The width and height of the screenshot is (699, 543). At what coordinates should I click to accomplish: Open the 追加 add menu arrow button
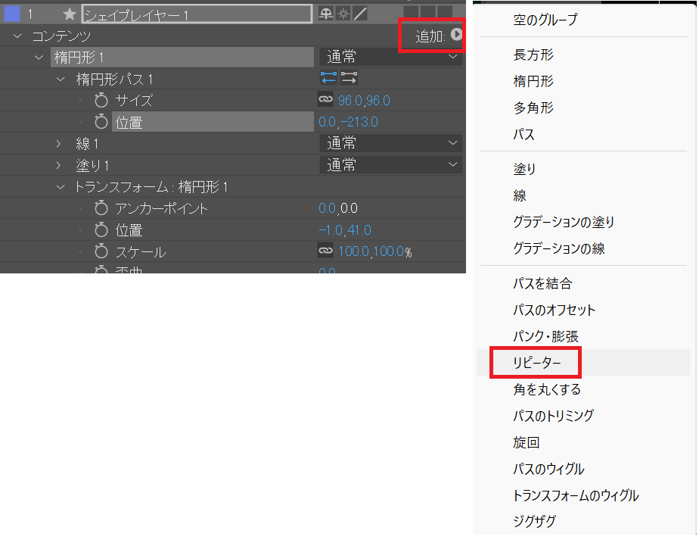pyautogui.click(x=456, y=34)
